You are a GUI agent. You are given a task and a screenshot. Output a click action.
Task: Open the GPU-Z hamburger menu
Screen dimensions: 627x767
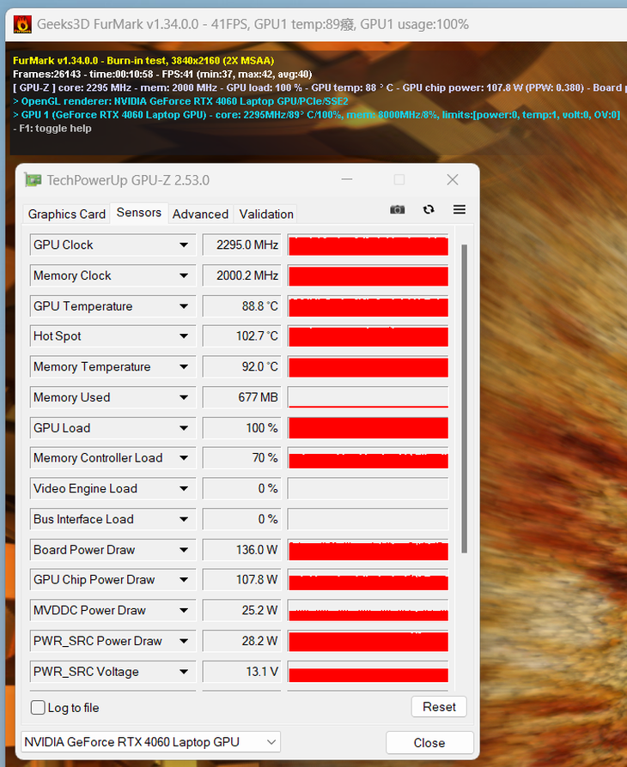coord(460,210)
